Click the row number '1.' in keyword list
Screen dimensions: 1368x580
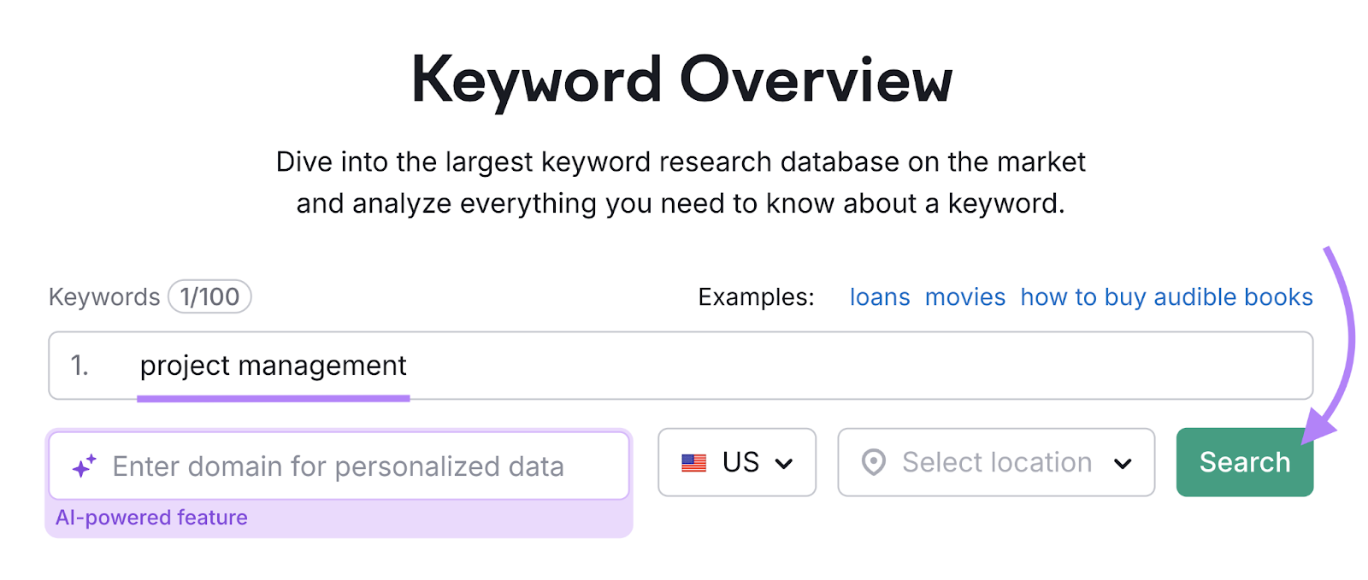click(x=80, y=366)
